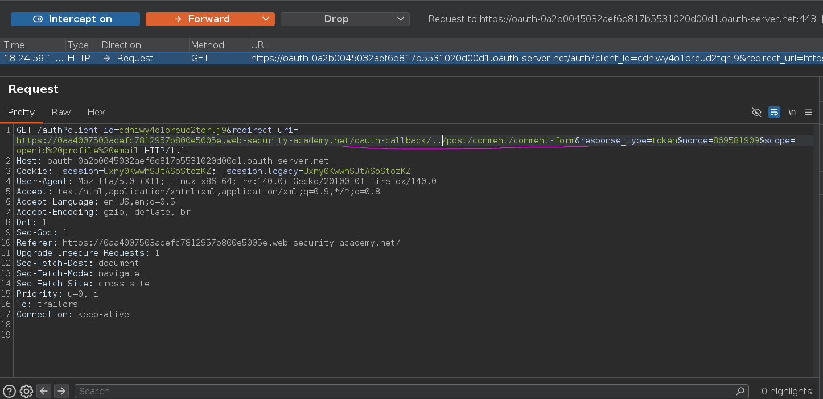
Task: Click the Dnt: 1 header line
Action: tap(32, 222)
